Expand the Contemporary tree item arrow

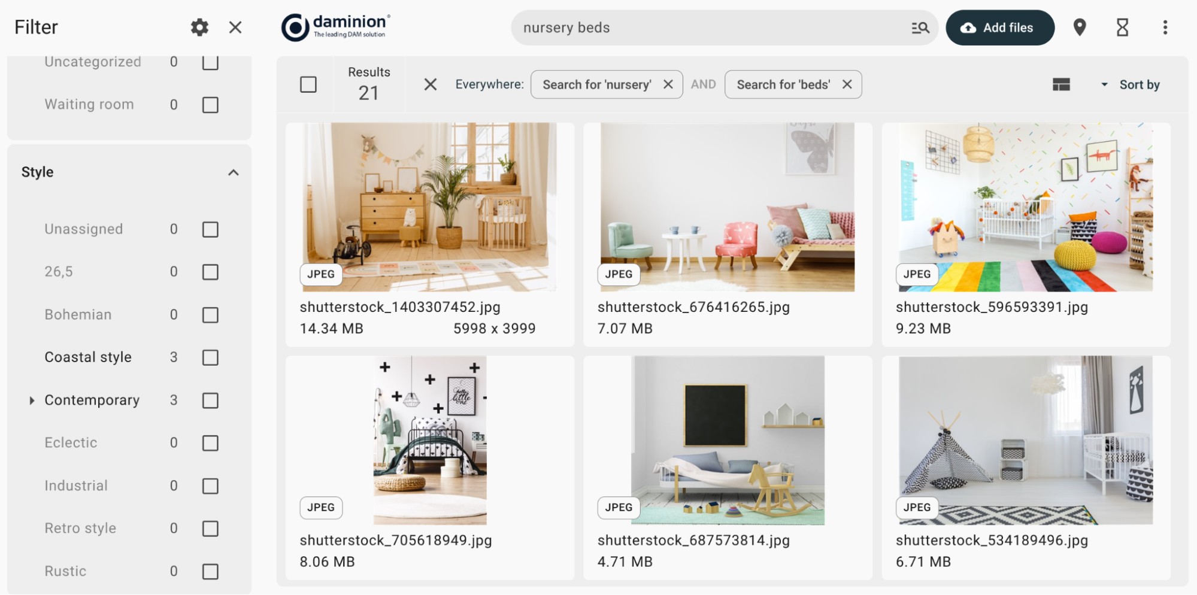click(32, 400)
